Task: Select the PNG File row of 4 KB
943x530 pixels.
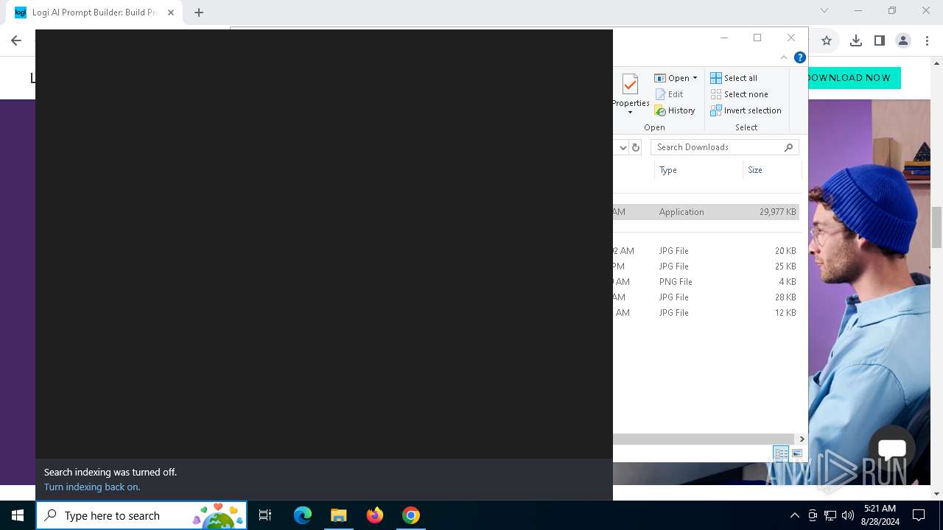Action: 707,282
